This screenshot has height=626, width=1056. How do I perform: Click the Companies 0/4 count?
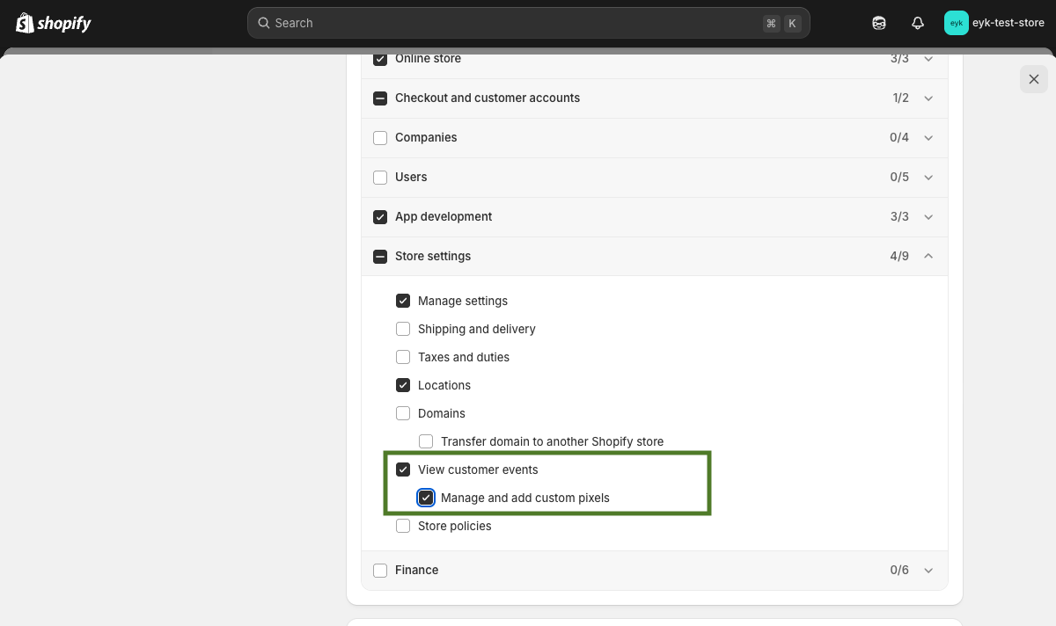click(x=899, y=138)
